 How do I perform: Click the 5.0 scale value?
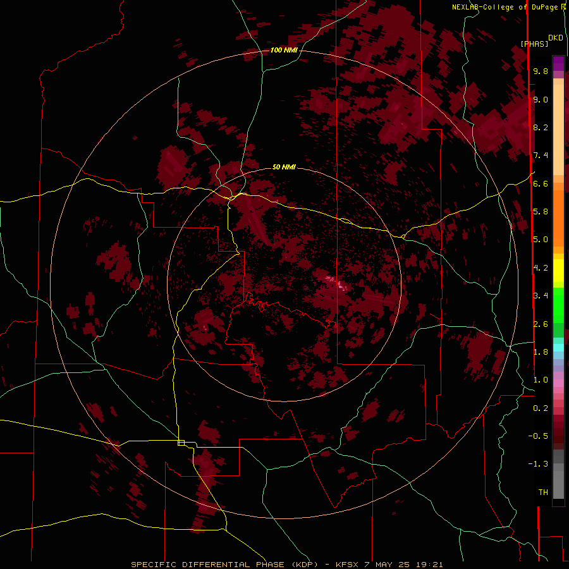(541, 240)
